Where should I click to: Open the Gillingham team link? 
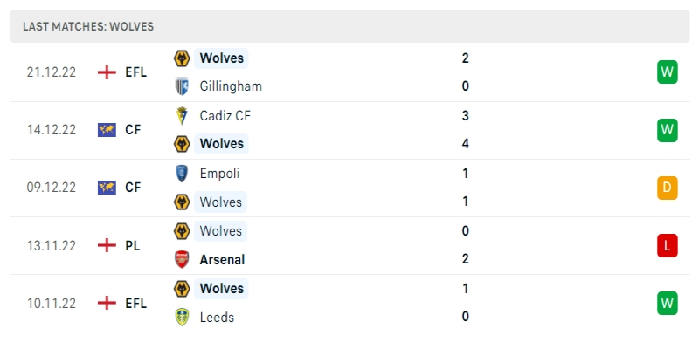click(x=230, y=86)
